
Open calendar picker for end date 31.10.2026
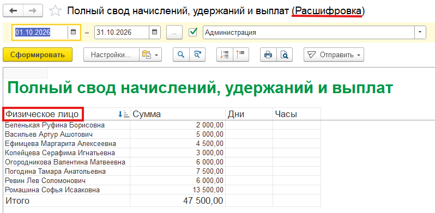[155, 32]
